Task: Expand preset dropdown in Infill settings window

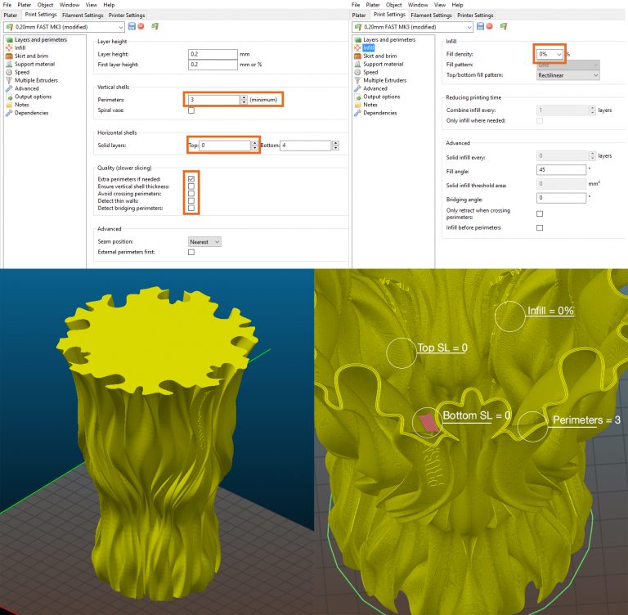Action: [x=469, y=27]
